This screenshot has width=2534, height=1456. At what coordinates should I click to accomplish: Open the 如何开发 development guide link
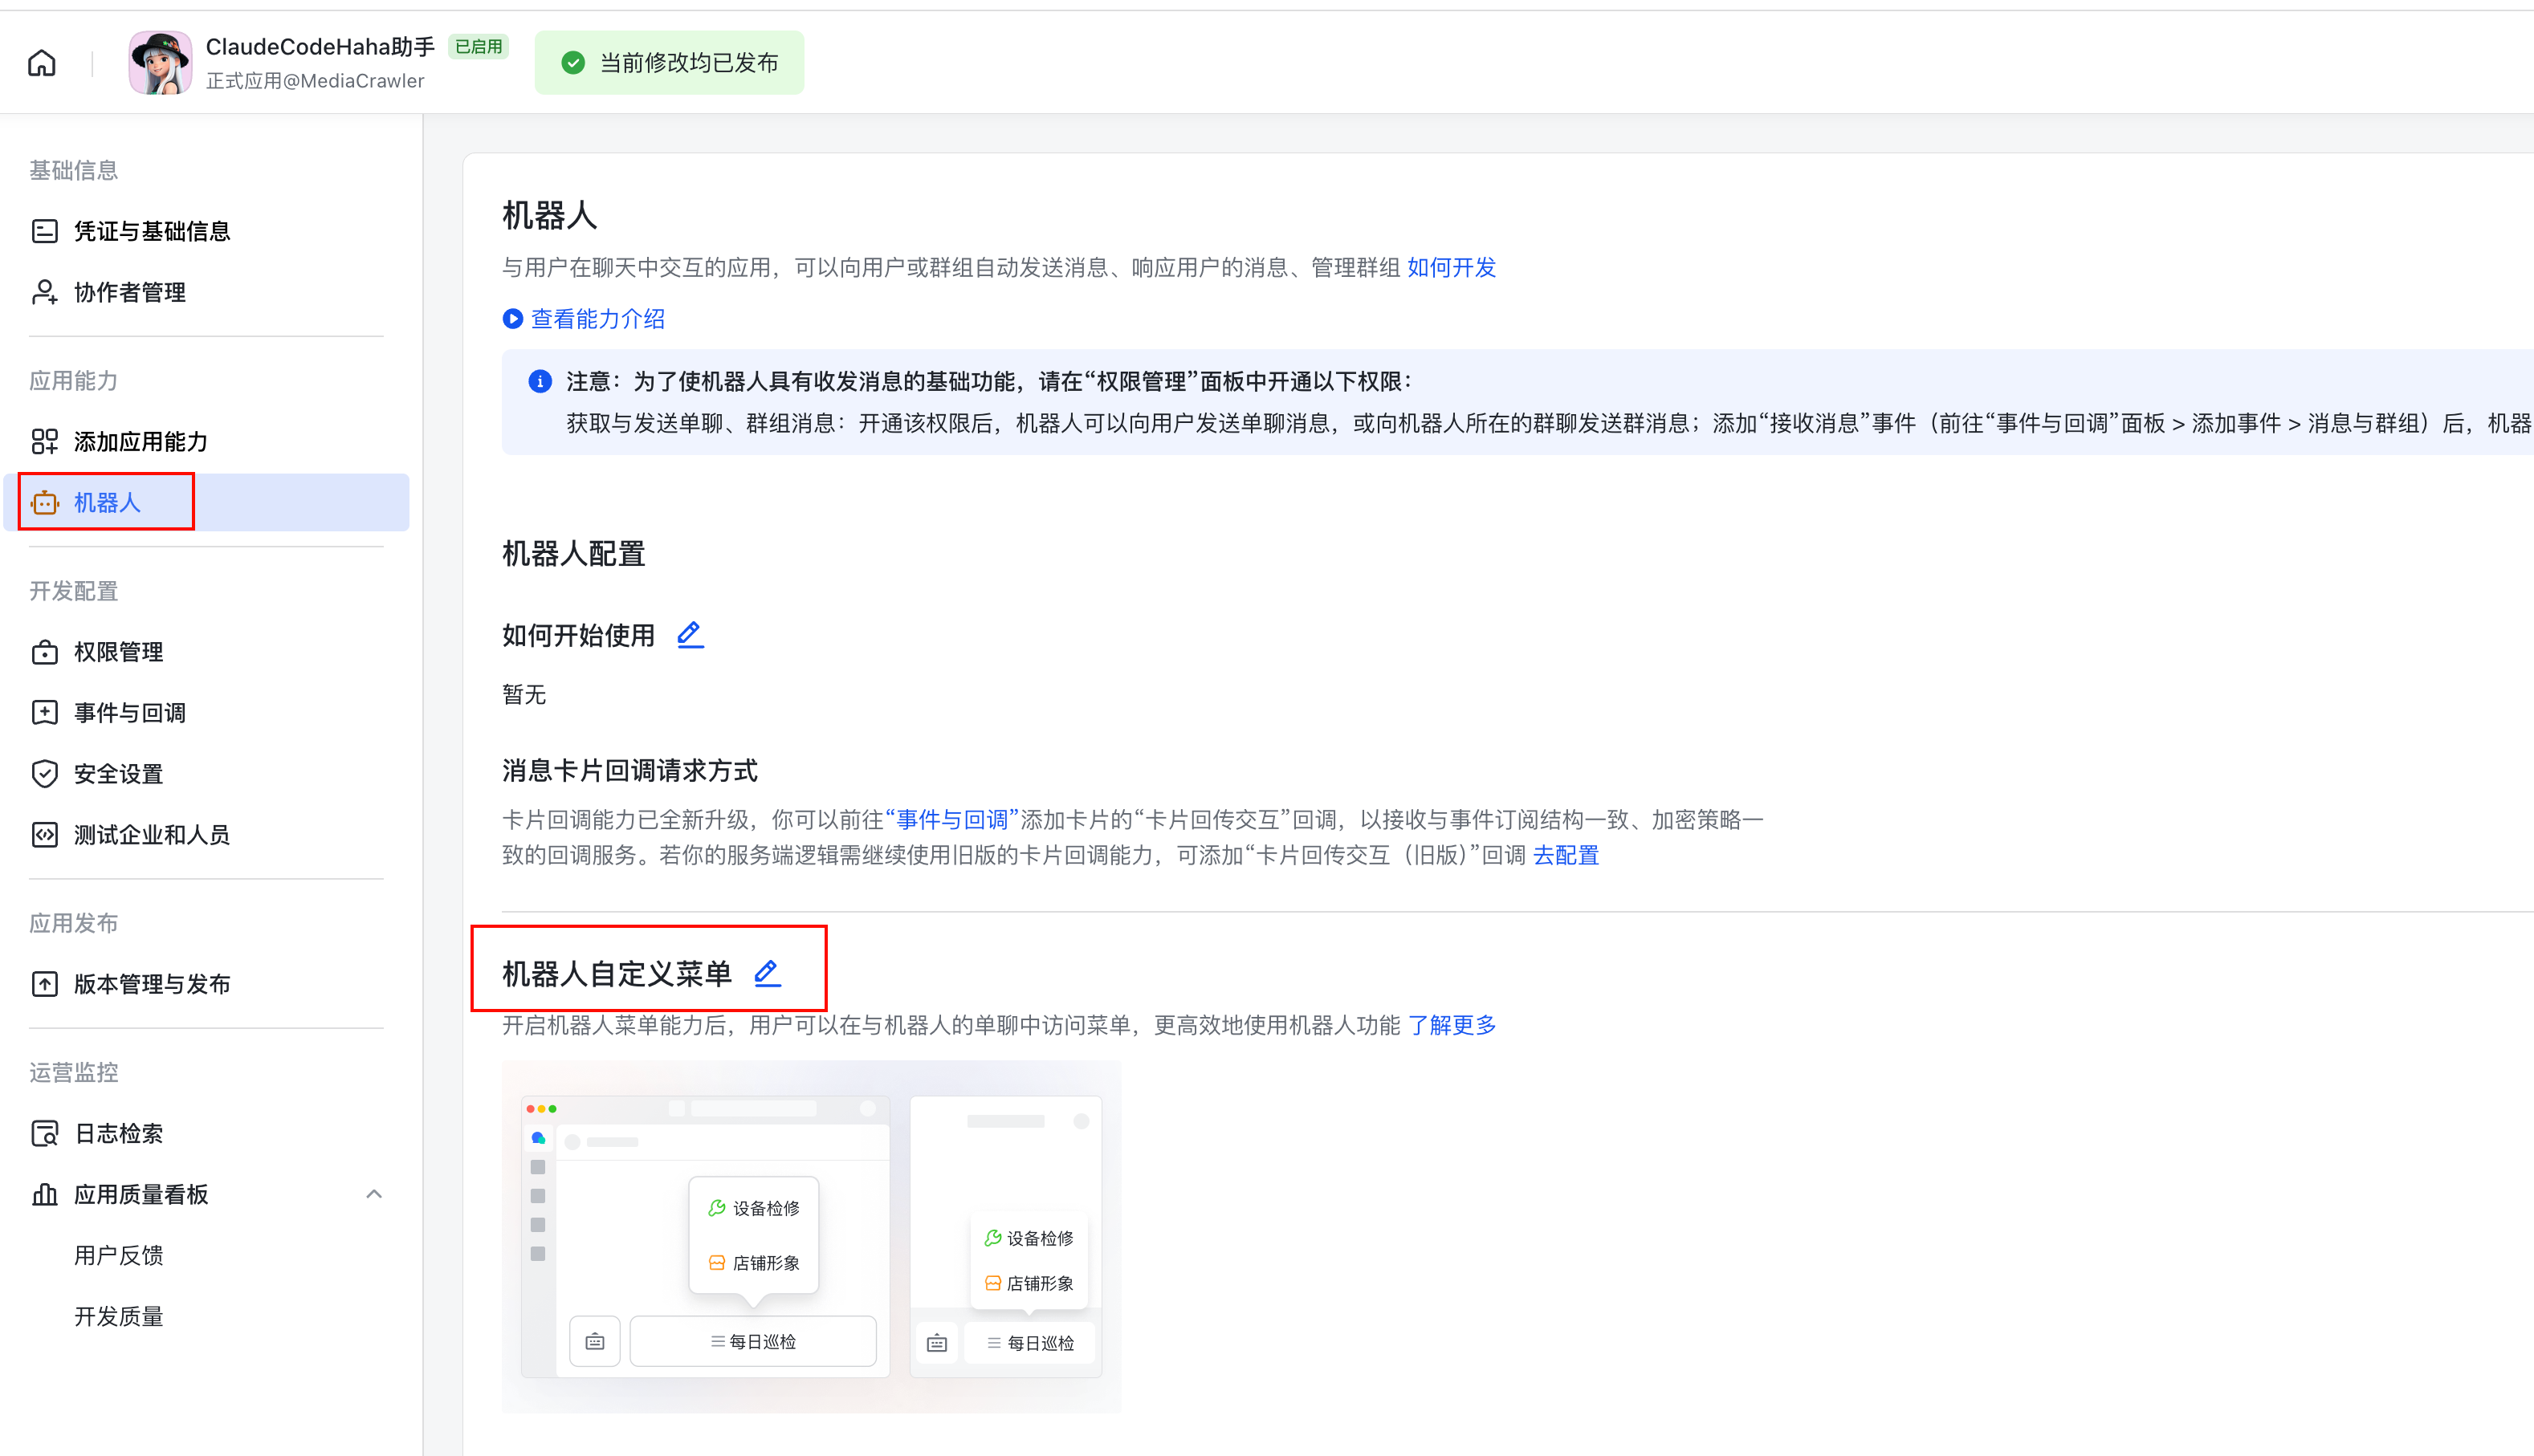point(1451,267)
